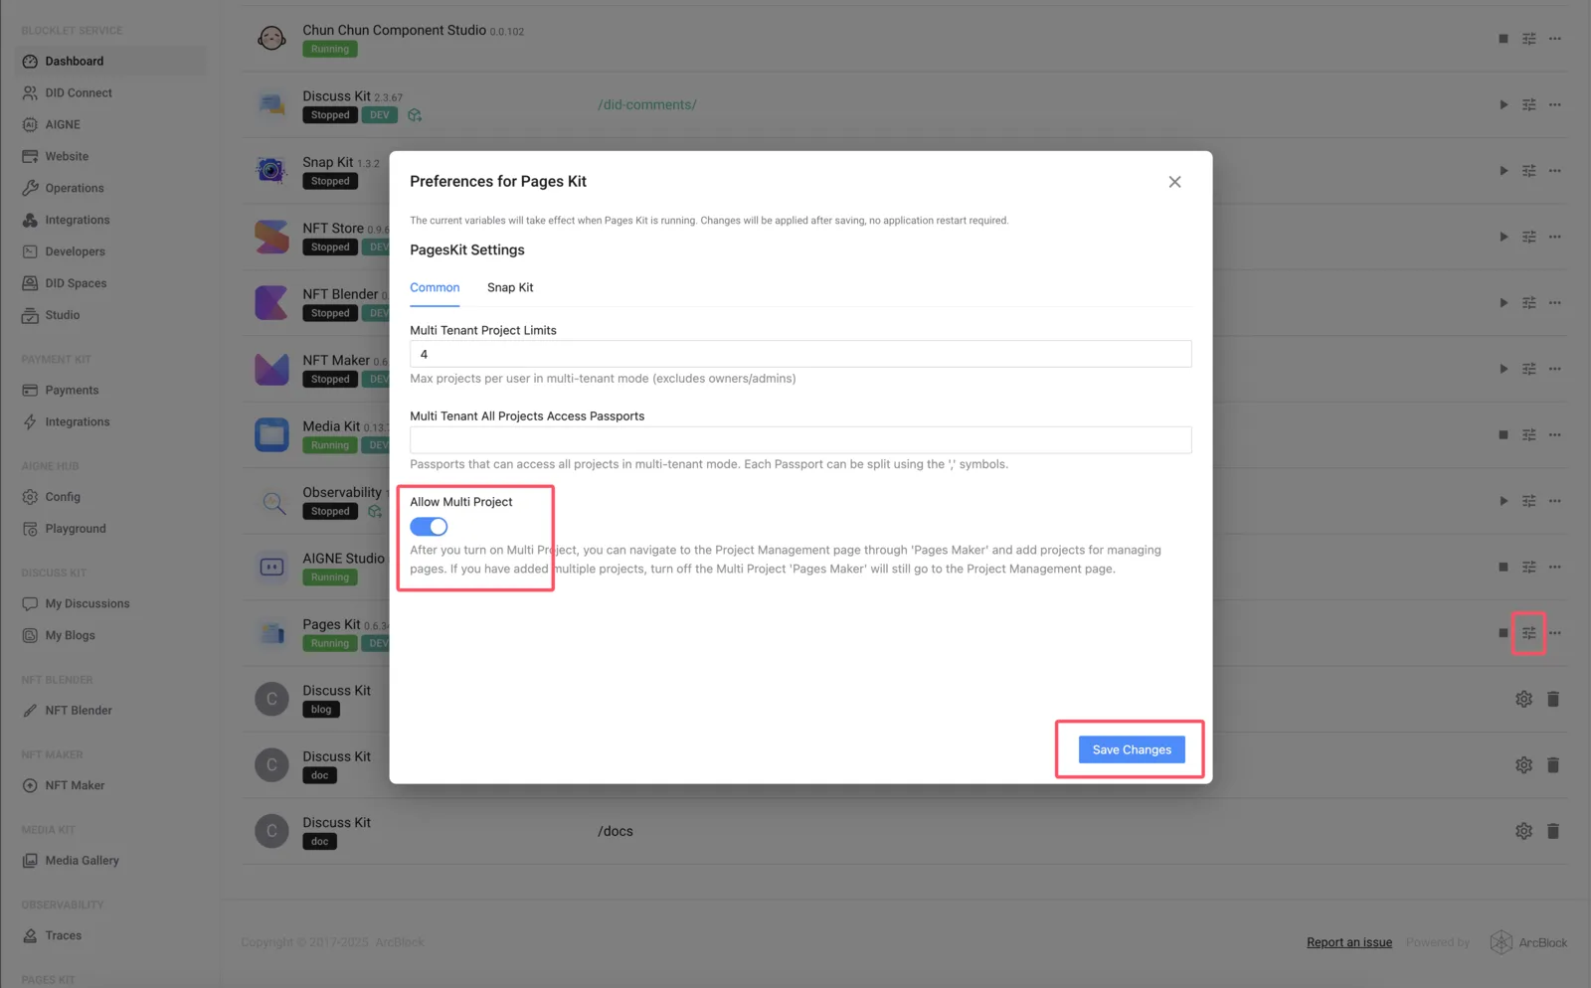Stop the Media Kit component
This screenshot has width=1591, height=988.
[1503, 434]
